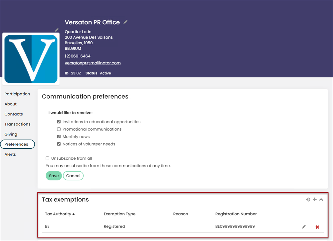Edit the BE tax exemption row
This screenshot has width=333, height=241.
tap(304, 227)
